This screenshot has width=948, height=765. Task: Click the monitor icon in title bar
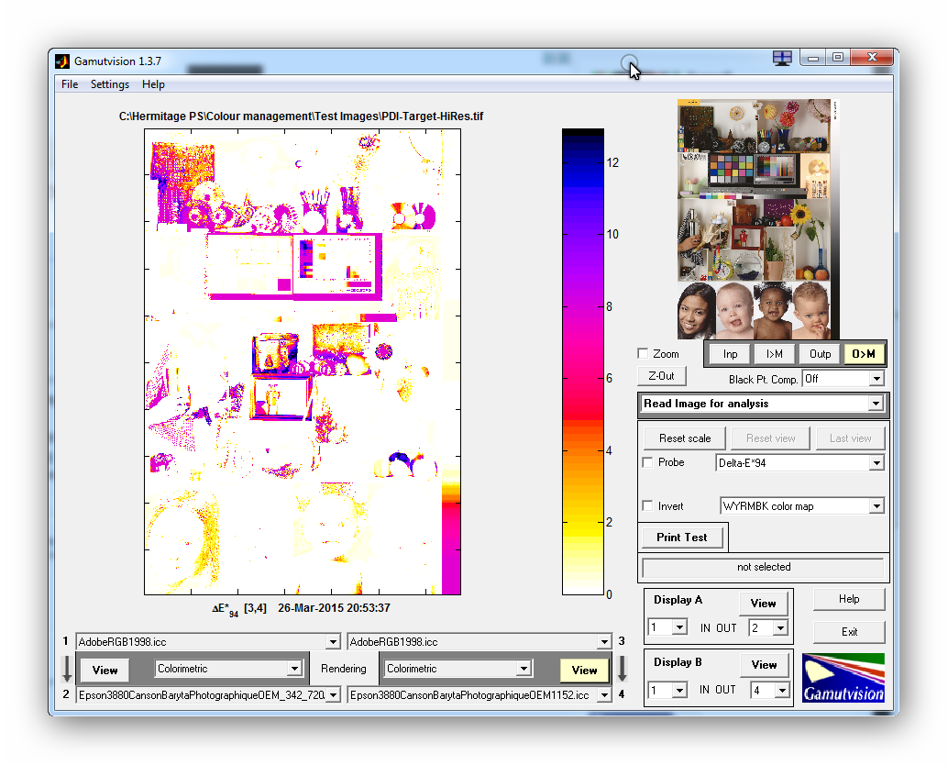(x=782, y=58)
